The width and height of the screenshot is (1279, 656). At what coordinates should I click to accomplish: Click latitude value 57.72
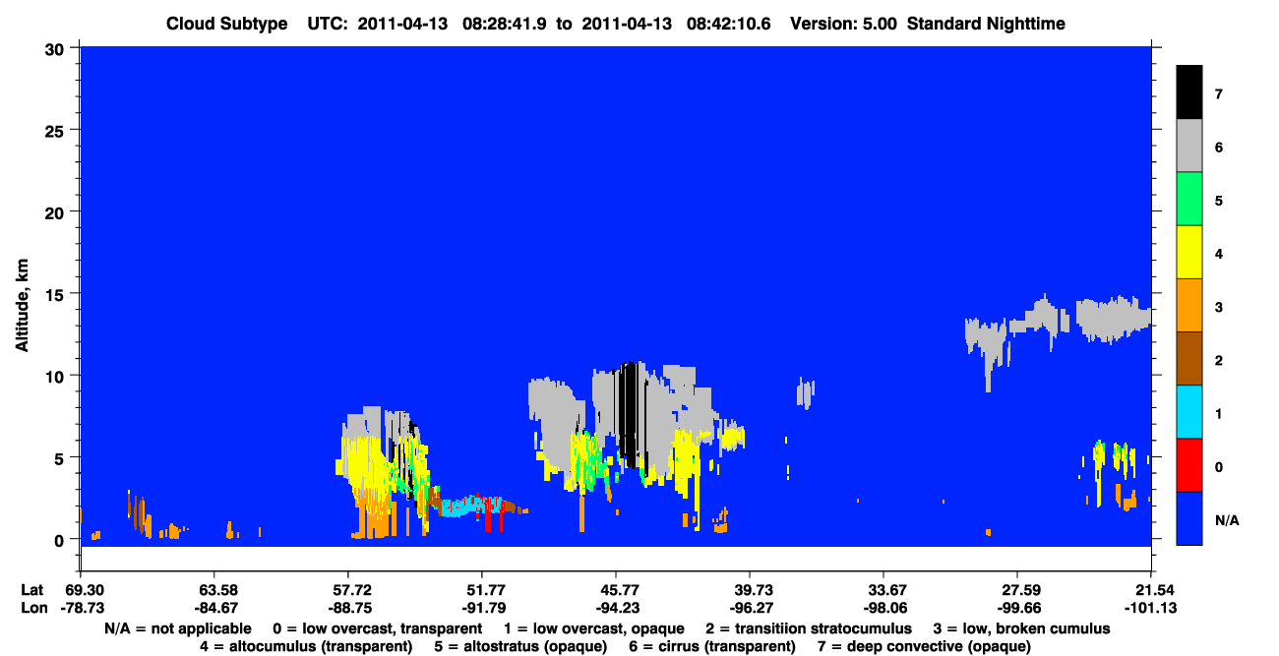pos(348,590)
